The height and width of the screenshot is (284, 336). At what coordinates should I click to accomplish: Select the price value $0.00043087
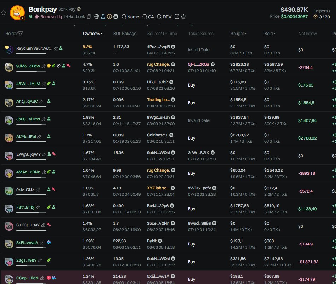(294, 17)
